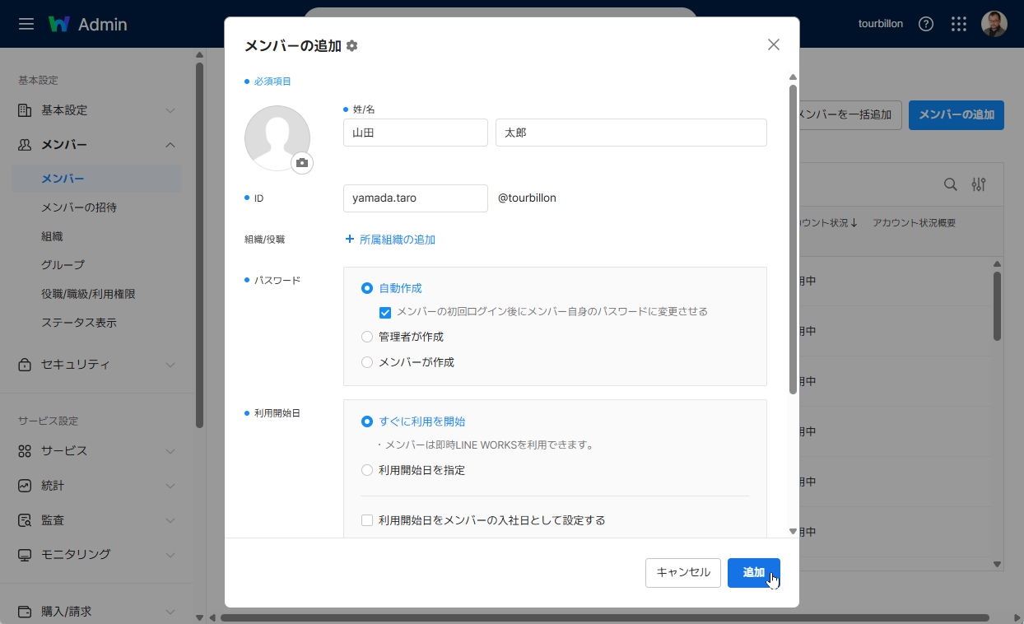Select the 管理者が作成 password option
This screenshot has height=624, width=1024.
pyautogui.click(x=367, y=337)
